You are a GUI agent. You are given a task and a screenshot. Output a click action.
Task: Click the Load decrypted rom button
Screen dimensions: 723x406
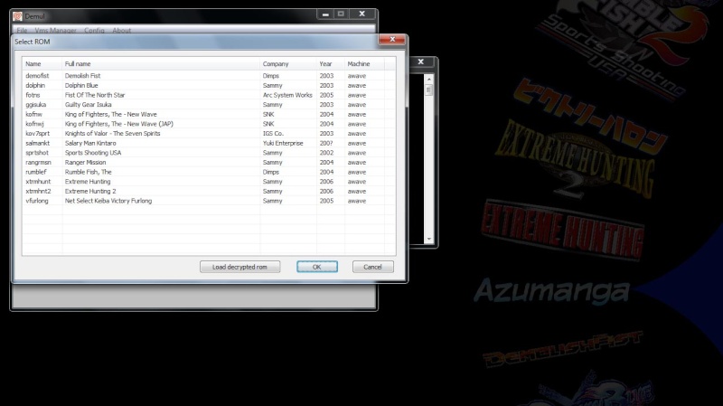tap(239, 267)
